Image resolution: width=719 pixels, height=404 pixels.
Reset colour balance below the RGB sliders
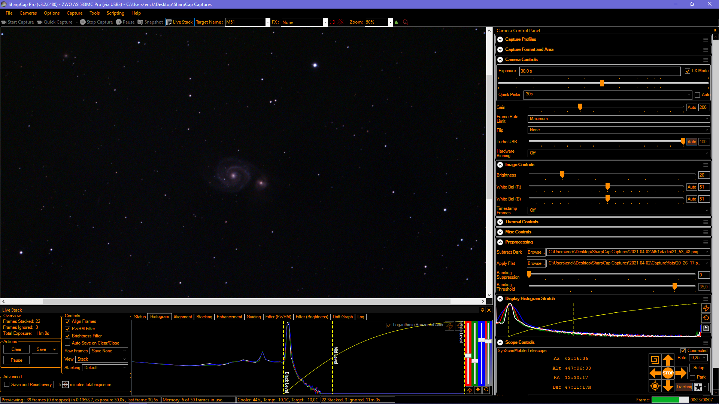486,390
